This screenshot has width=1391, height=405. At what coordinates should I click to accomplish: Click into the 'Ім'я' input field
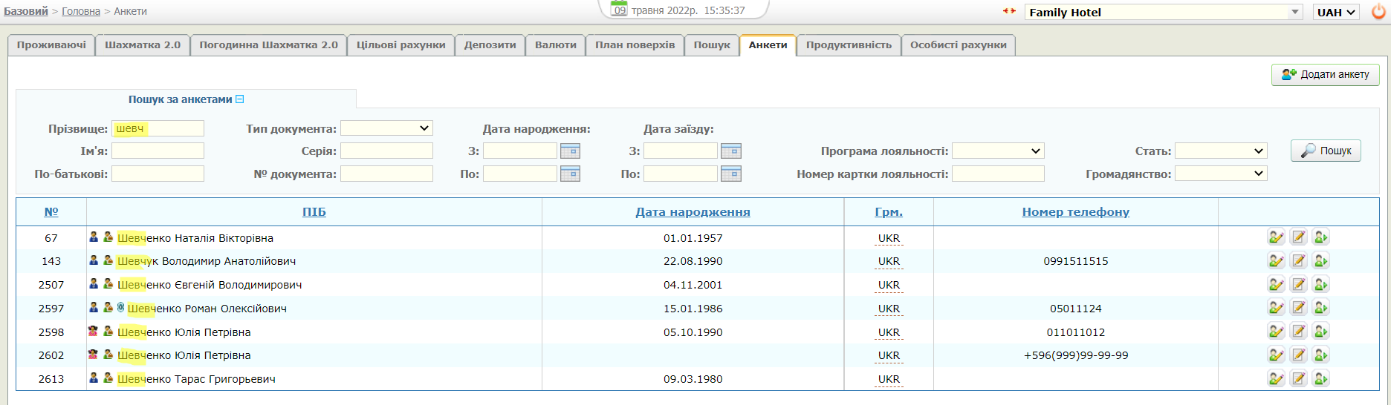(158, 151)
